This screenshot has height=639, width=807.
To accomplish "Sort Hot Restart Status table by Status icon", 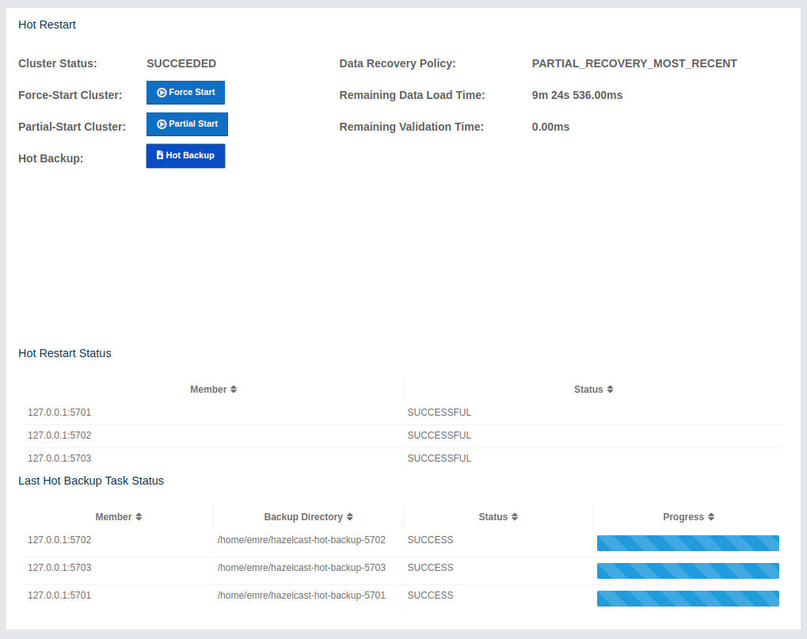I will point(610,390).
